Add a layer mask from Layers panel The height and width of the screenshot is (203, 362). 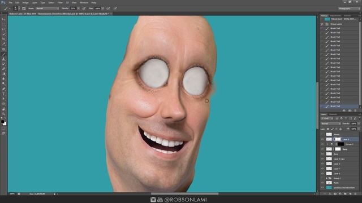click(335, 194)
